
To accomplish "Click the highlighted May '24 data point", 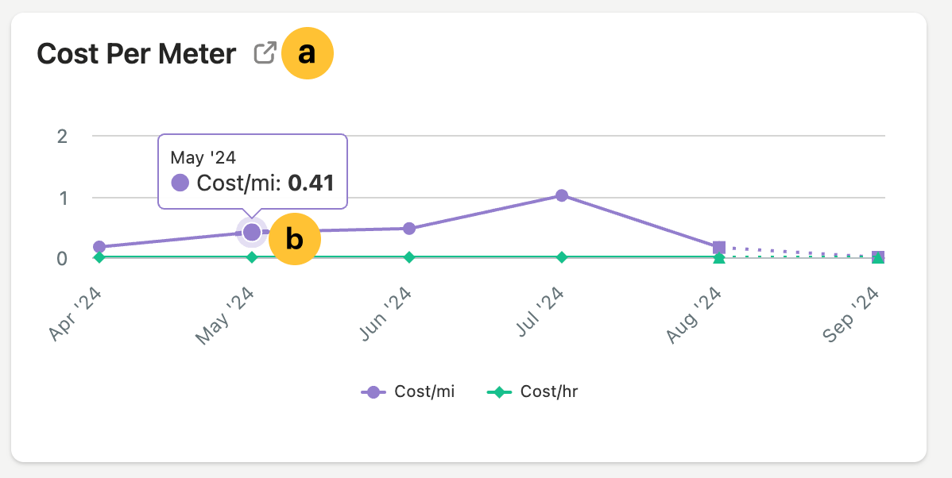I will 251,231.
